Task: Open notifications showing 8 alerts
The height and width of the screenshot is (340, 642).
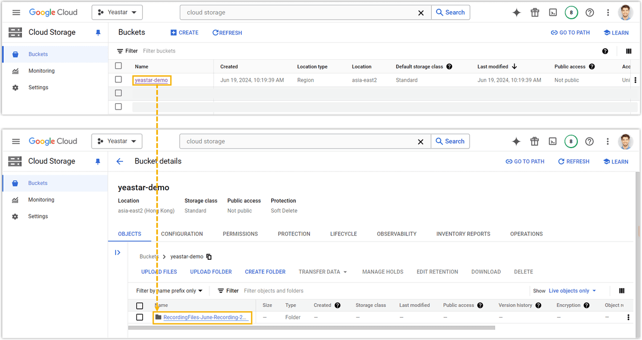Action: [x=571, y=12]
